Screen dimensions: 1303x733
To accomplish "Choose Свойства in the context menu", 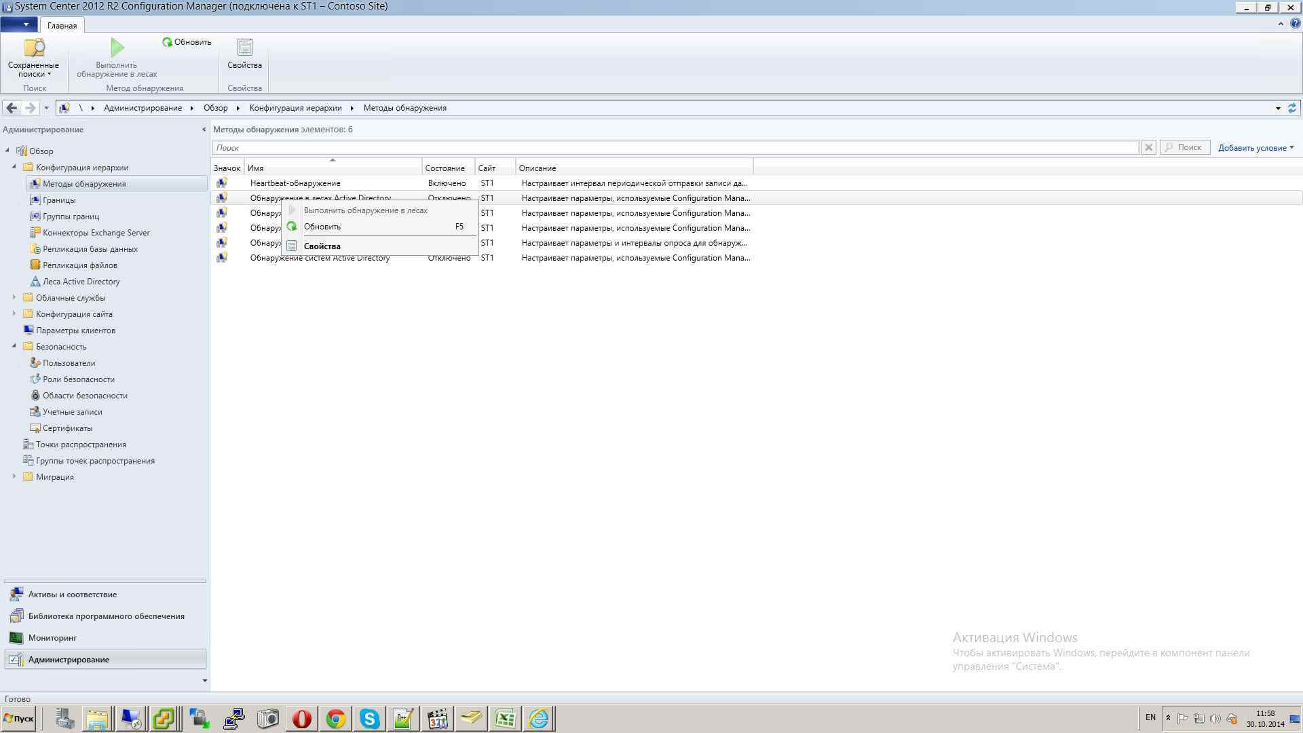I will point(380,246).
